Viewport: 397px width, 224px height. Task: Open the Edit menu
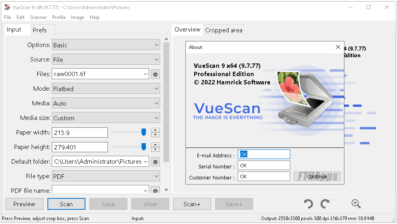21,17
